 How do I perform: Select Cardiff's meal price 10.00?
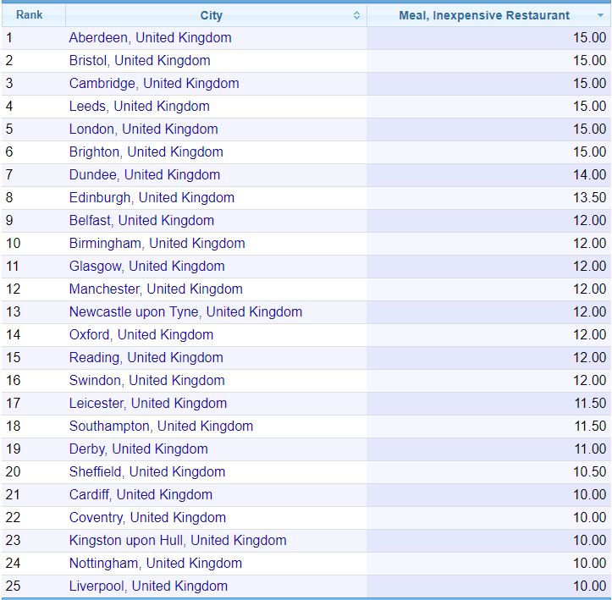click(589, 495)
